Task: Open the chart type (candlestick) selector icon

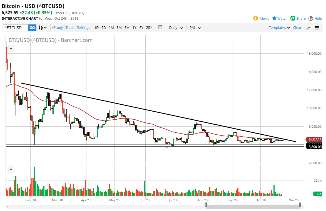Action: (x=41, y=27)
